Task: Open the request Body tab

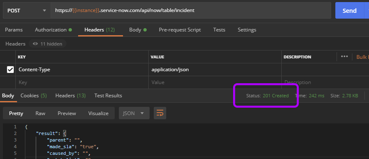Action: pyautogui.click(x=138, y=30)
